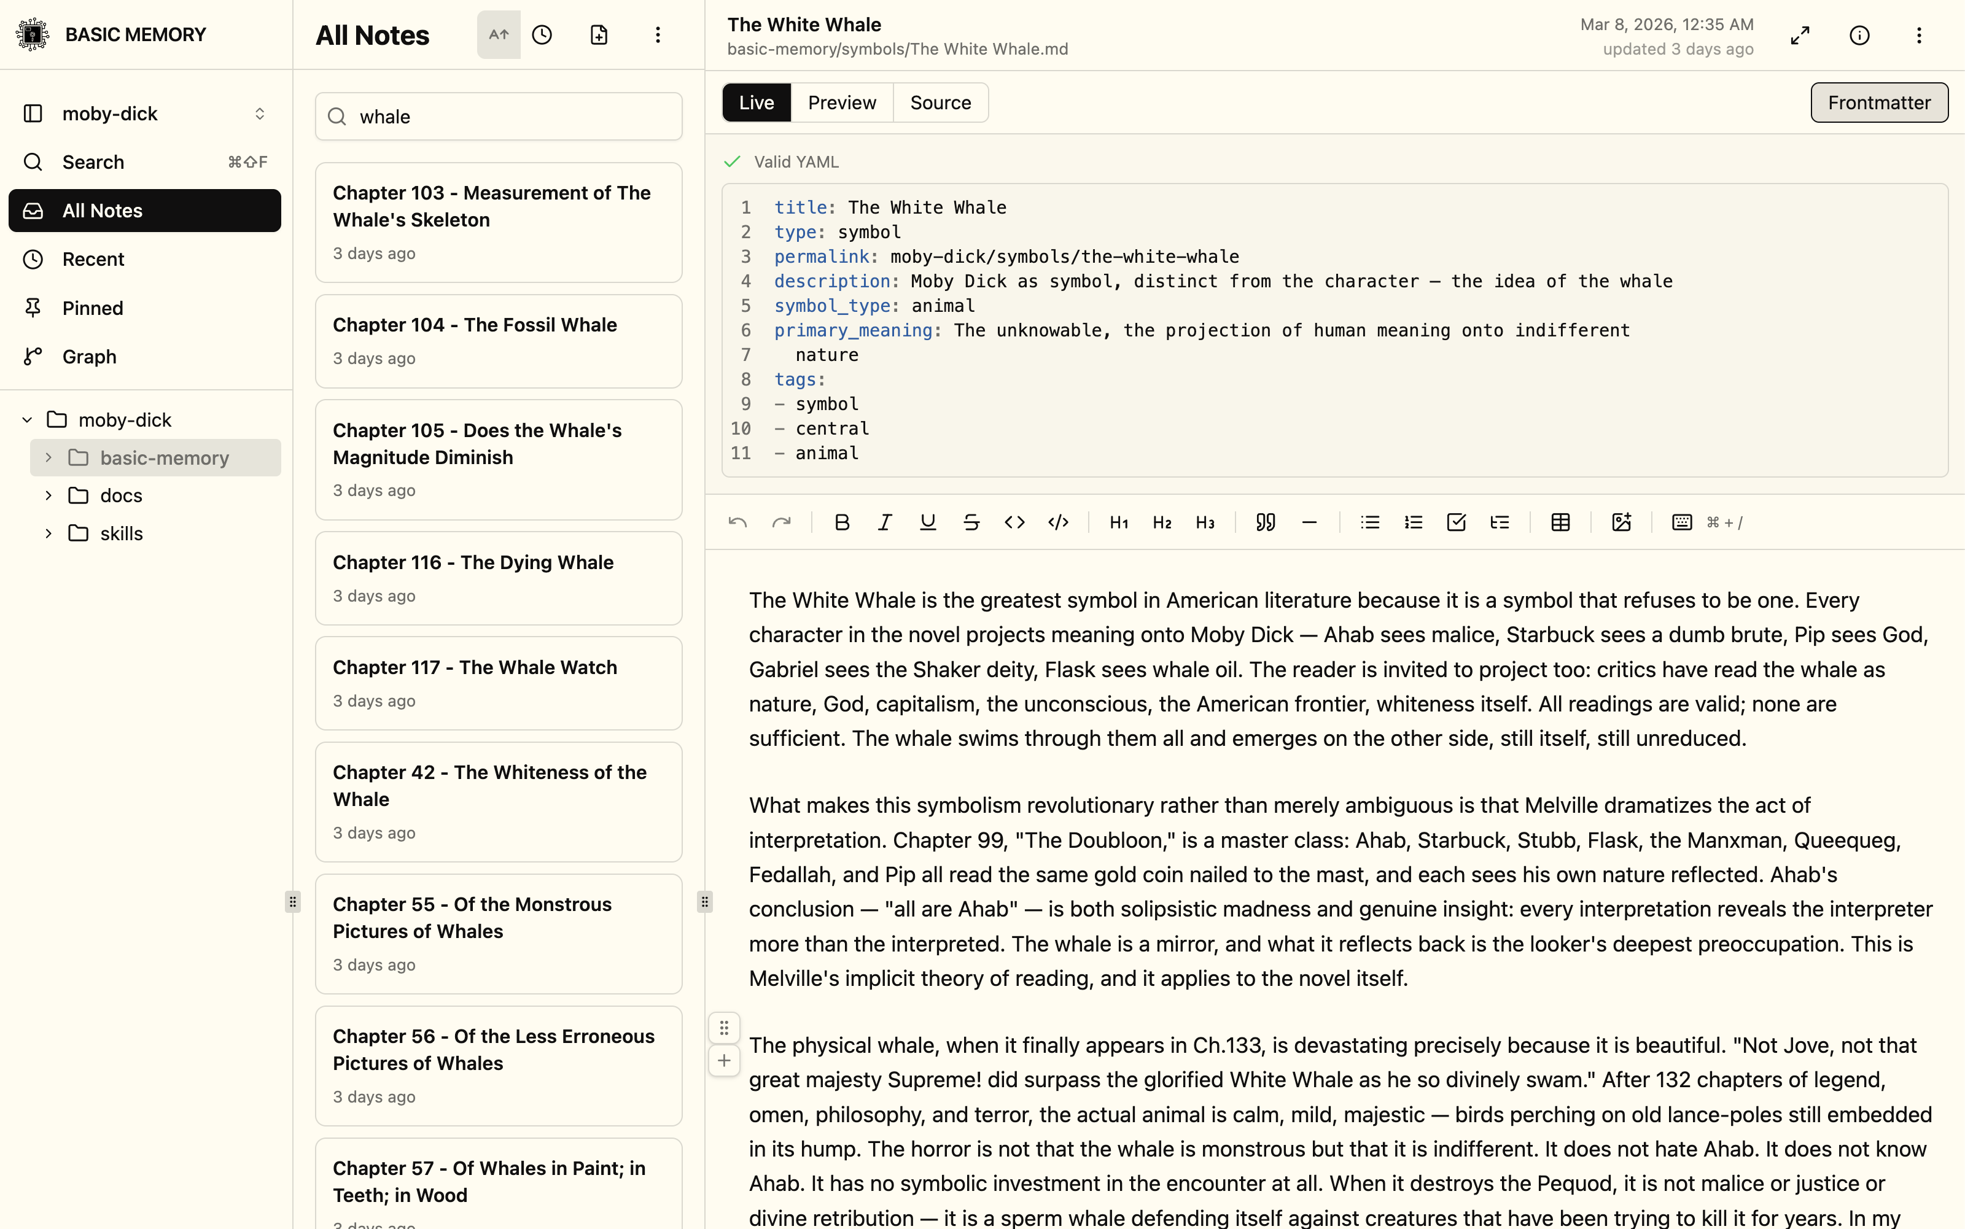Click the whale search input field
The height and width of the screenshot is (1229, 1965).
512,116
